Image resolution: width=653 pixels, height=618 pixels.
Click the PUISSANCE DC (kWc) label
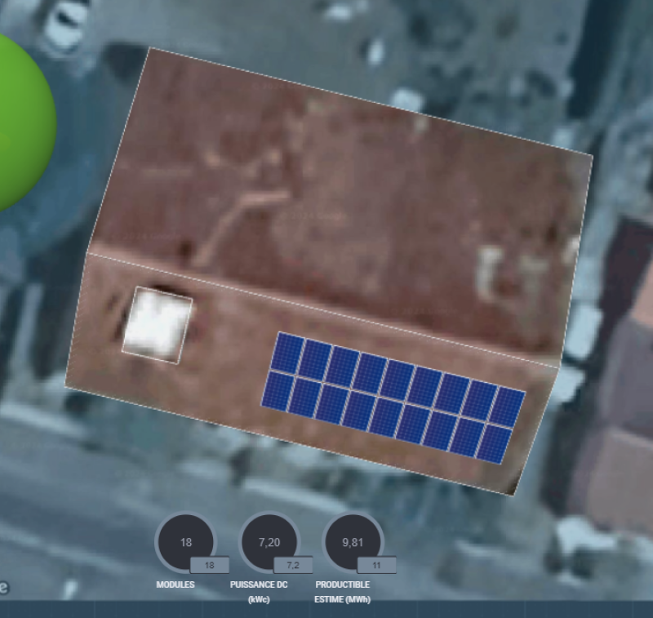click(x=260, y=590)
